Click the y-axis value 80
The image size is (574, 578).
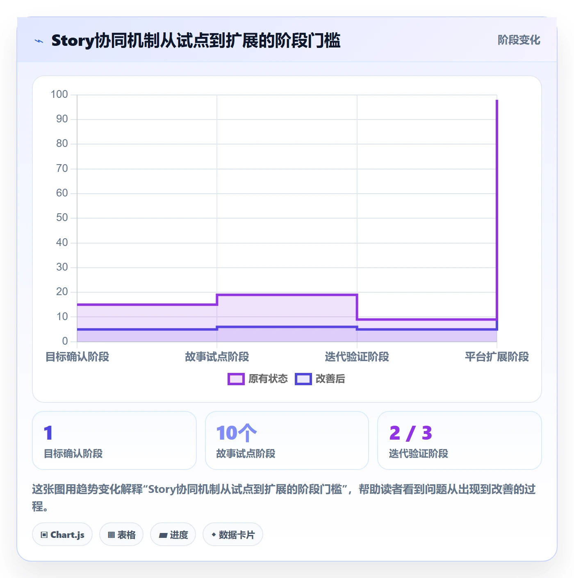pyautogui.click(x=62, y=144)
